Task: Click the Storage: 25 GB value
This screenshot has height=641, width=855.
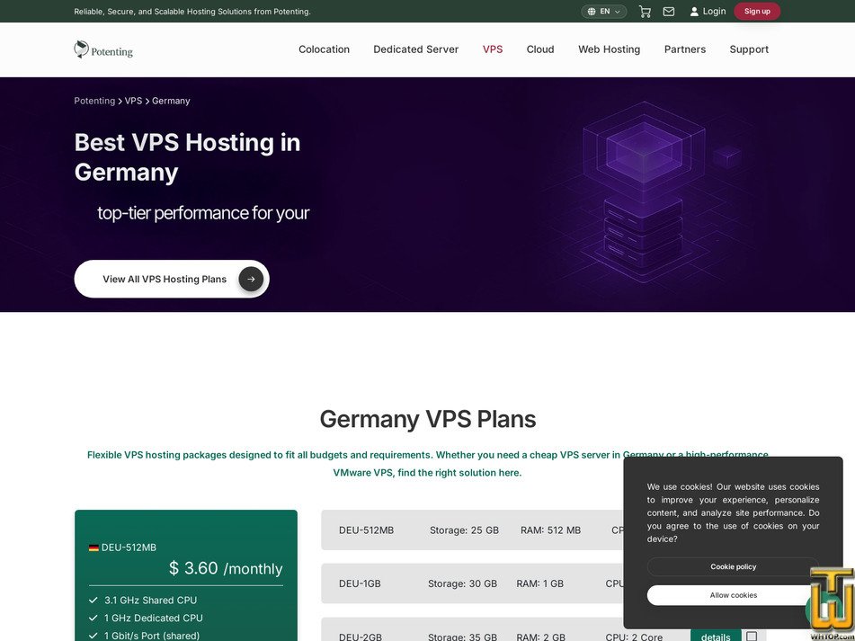Action: click(464, 530)
